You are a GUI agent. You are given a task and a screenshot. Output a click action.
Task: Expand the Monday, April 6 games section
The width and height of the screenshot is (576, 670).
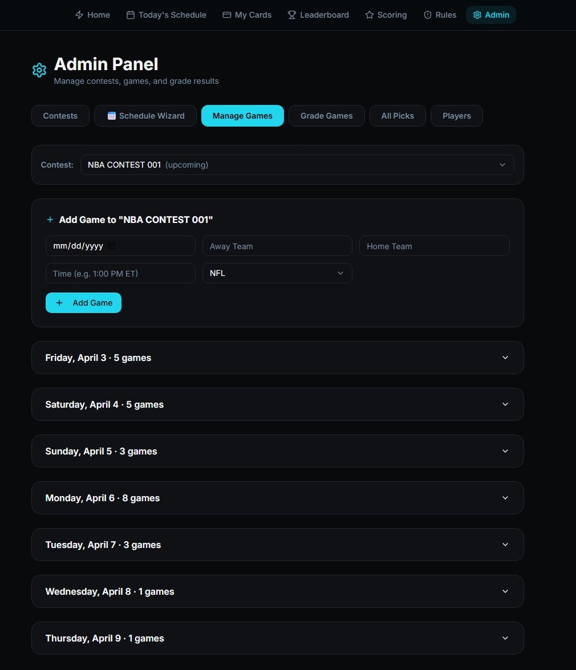point(277,498)
